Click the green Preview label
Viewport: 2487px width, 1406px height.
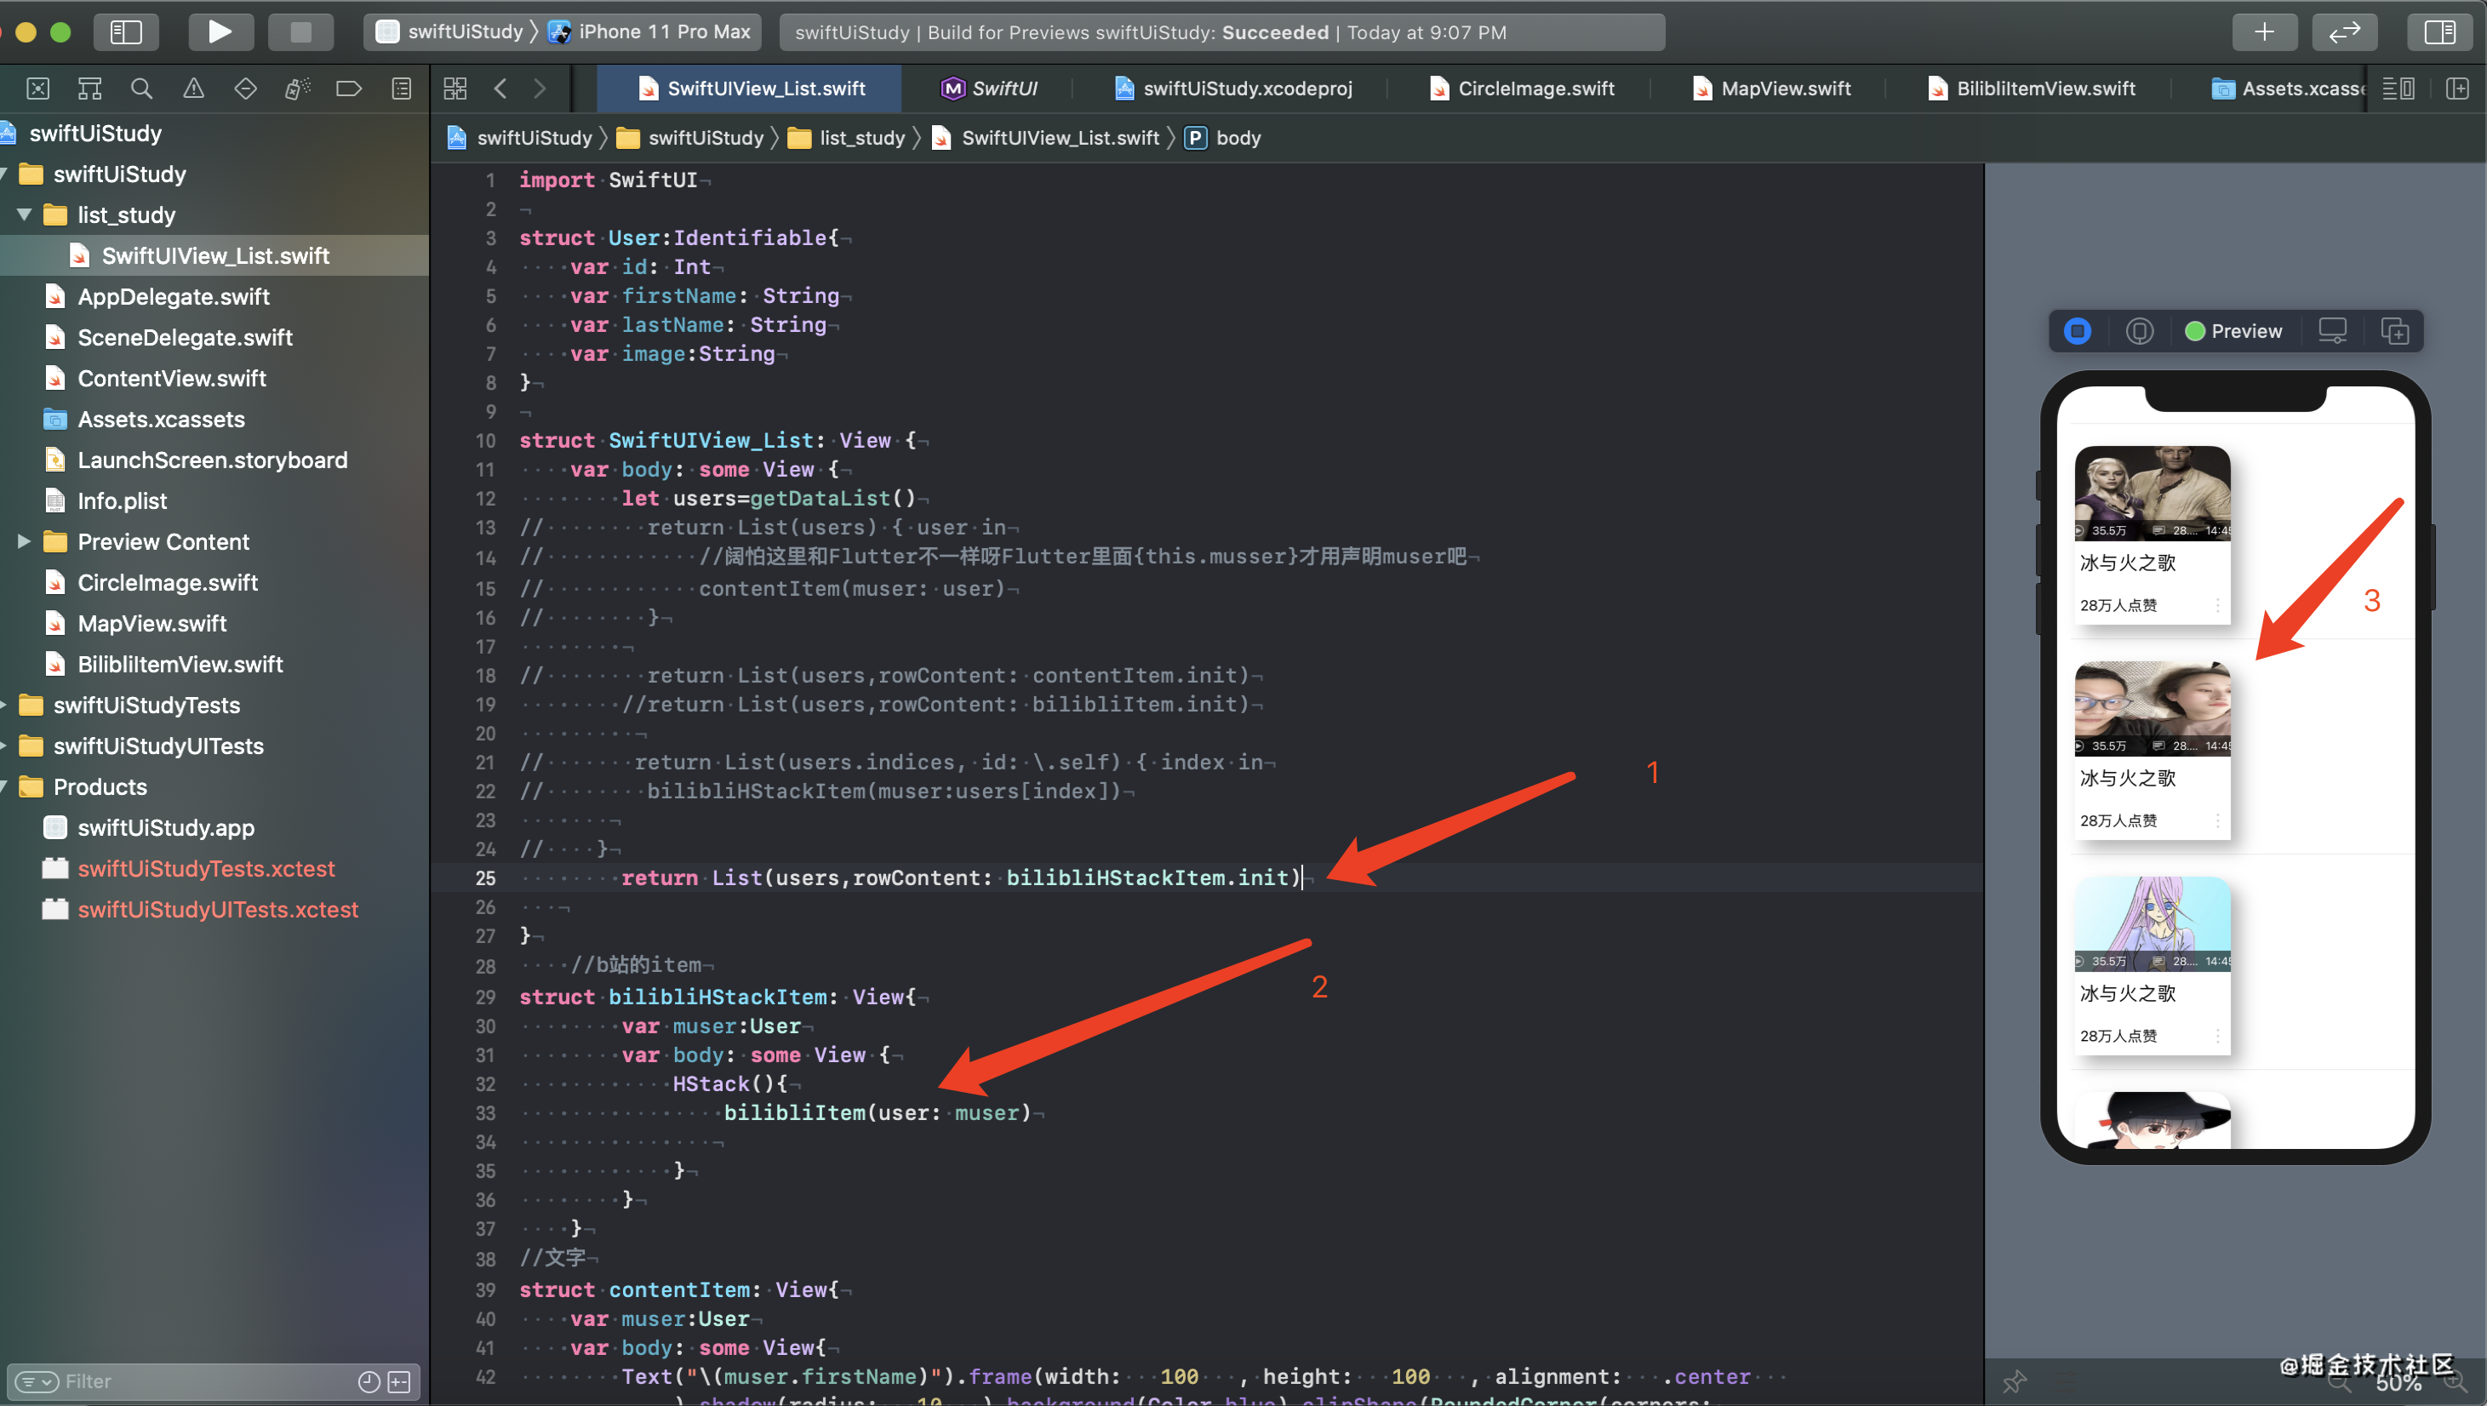[x=2233, y=331]
